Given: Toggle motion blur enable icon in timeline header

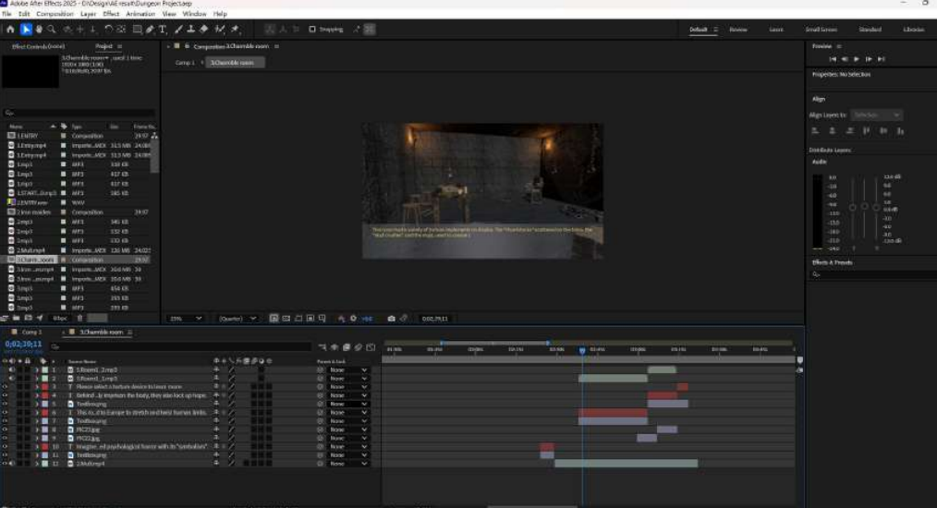Looking at the screenshot, I should click(x=359, y=347).
